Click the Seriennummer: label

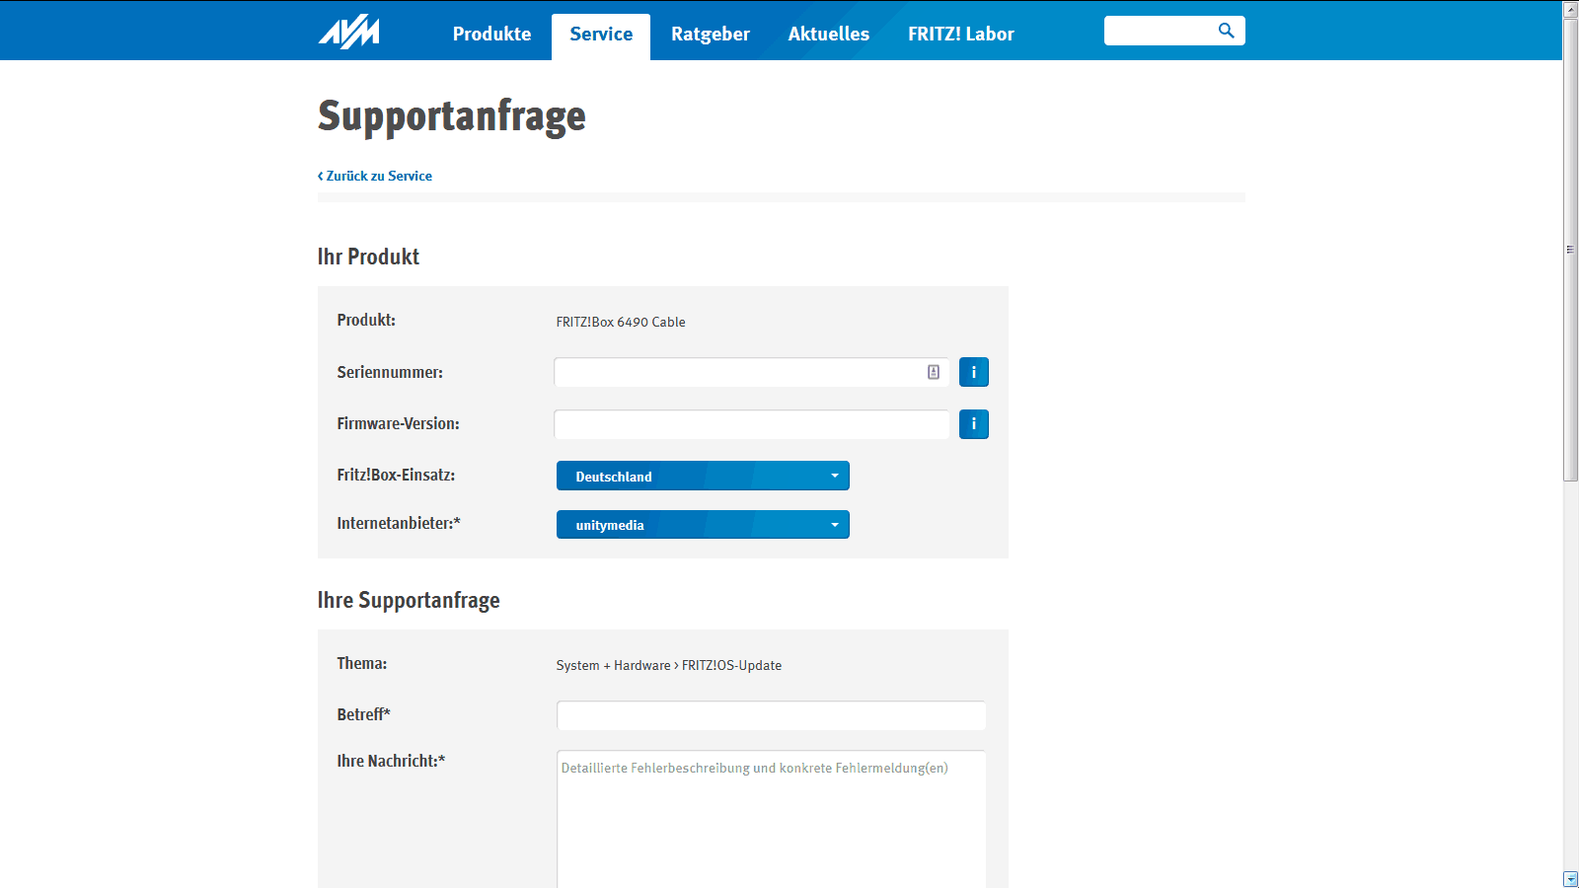pyautogui.click(x=390, y=372)
